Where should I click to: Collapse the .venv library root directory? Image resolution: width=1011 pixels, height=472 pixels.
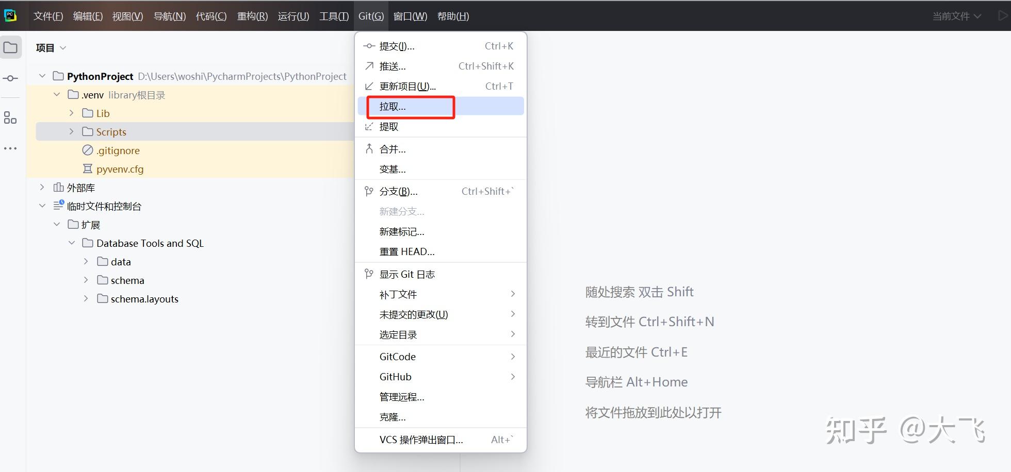tap(57, 94)
